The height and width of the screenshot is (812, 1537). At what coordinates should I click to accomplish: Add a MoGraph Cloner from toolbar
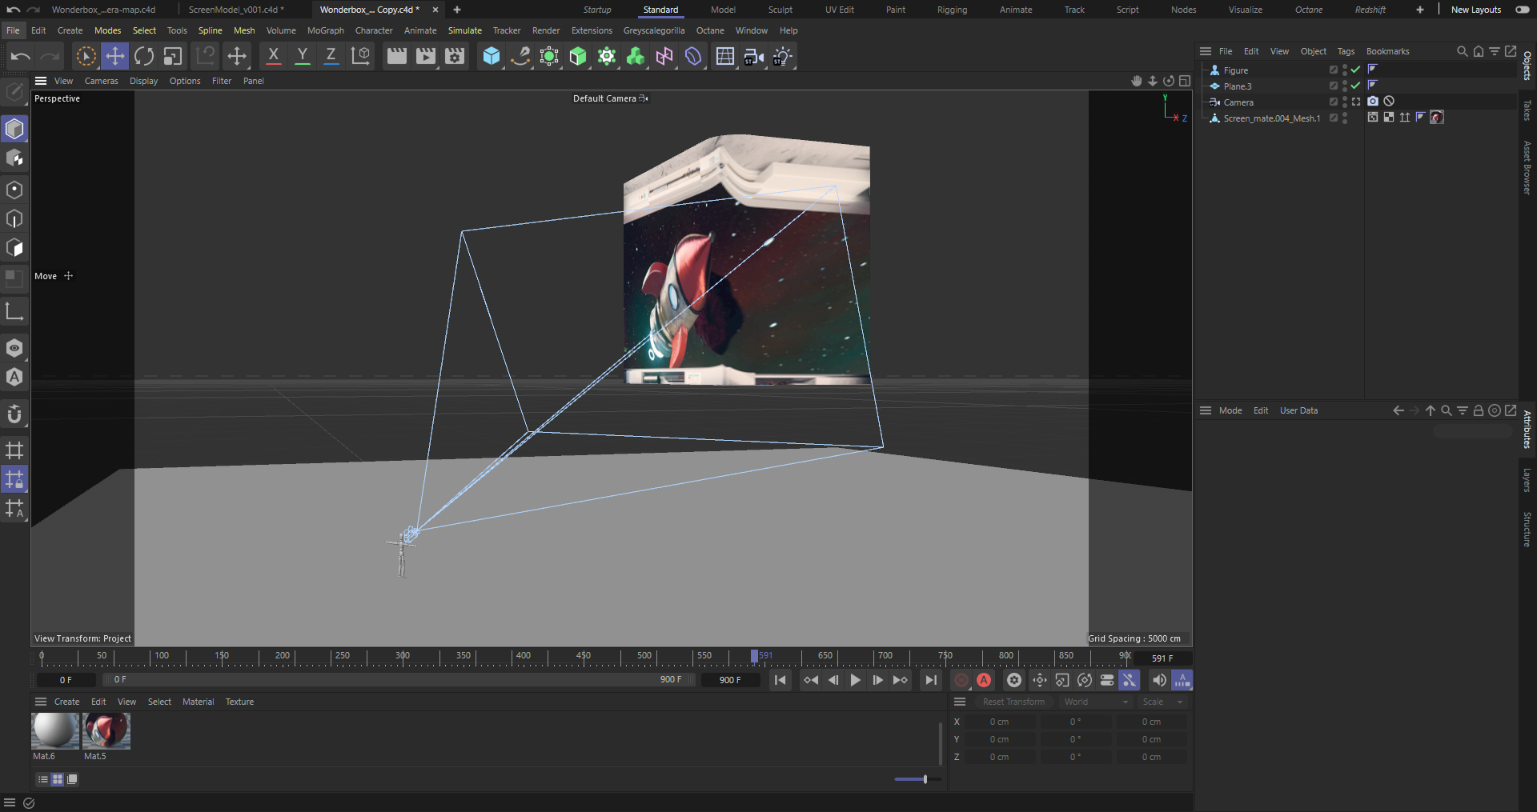(636, 56)
